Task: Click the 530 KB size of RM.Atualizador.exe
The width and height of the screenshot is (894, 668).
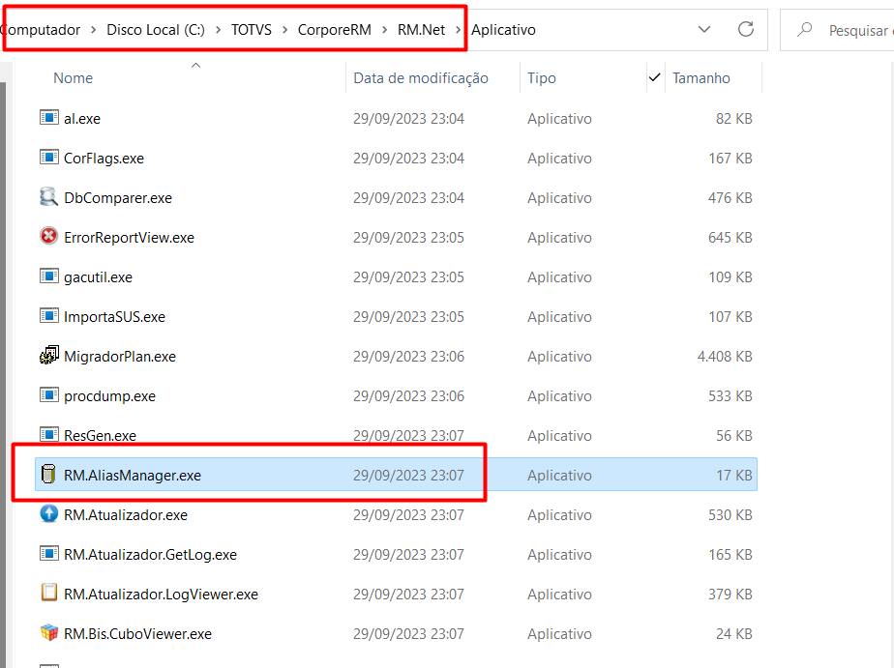Action: point(730,515)
